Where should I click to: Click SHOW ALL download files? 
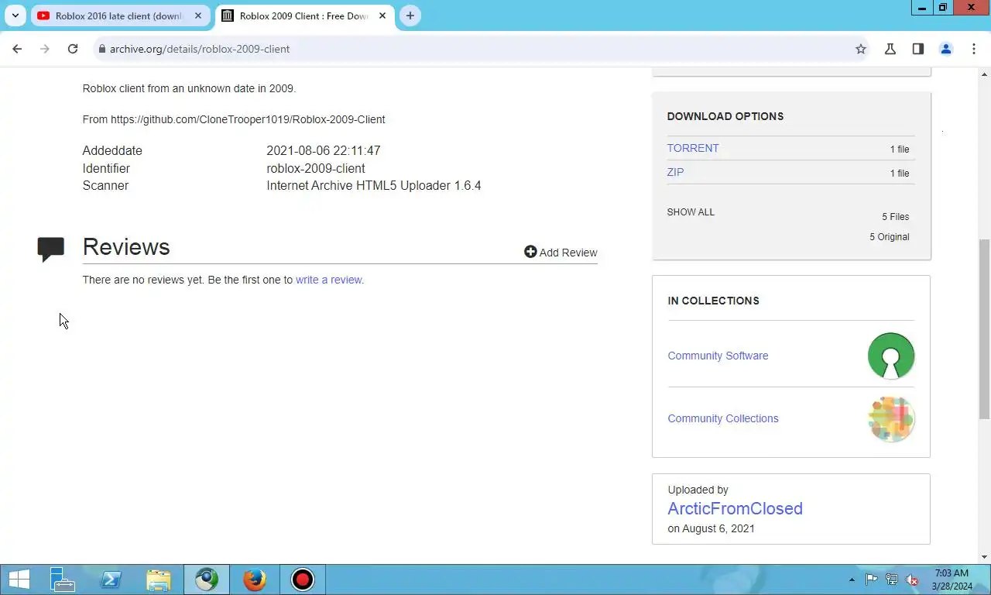point(691,212)
